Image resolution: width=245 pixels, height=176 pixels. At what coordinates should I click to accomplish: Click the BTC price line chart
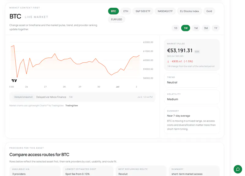click(75, 62)
